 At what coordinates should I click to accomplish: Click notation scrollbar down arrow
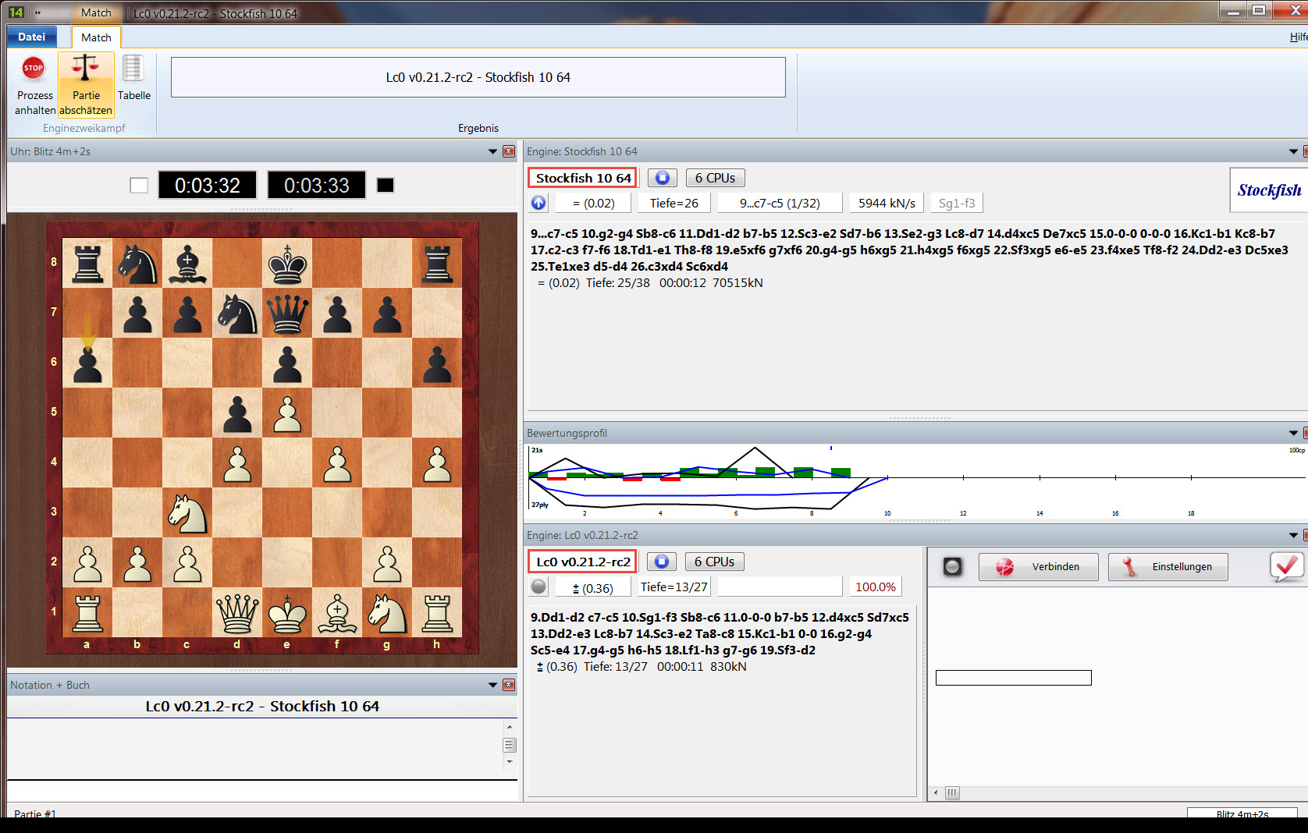tap(510, 762)
